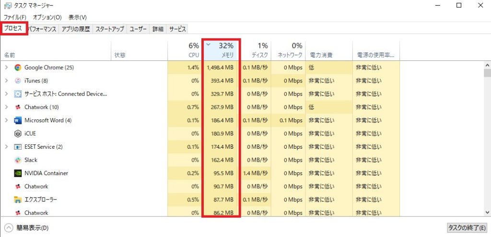The width and height of the screenshot is (491, 237).
Task: Switch to the プロセス tab
Action: pyautogui.click(x=14, y=28)
